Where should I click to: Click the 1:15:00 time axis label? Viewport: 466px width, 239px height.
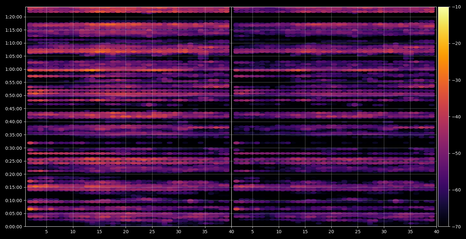click(x=14, y=30)
